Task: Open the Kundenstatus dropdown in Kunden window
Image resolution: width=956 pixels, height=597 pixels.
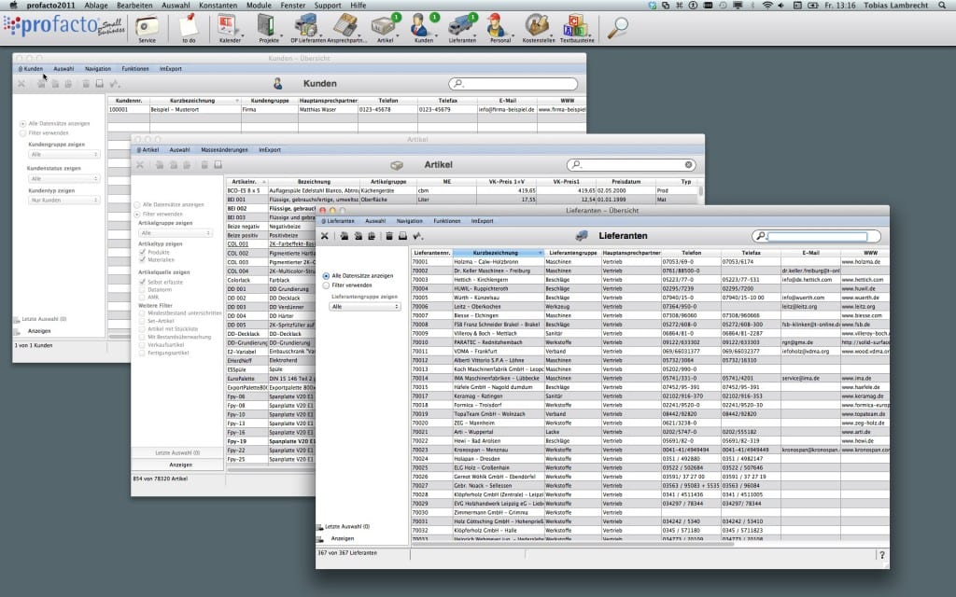Action: coord(63,178)
